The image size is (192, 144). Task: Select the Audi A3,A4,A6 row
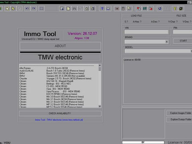click(x=59, y=71)
